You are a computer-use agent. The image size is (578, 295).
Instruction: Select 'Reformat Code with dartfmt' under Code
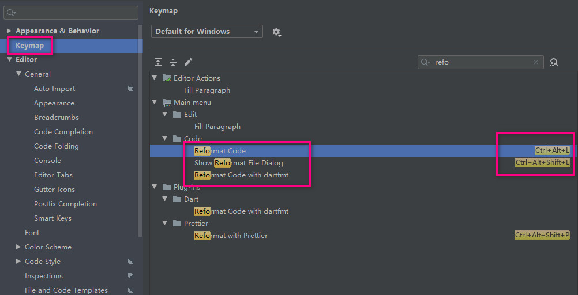click(242, 175)
